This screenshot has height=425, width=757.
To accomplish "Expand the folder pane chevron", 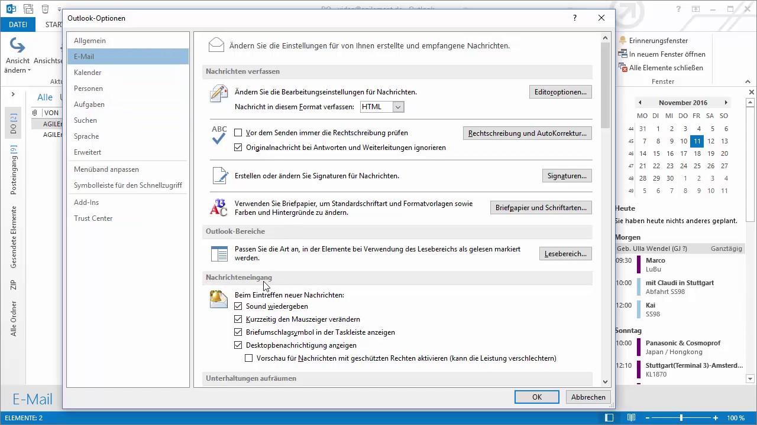I will point(12,94).
